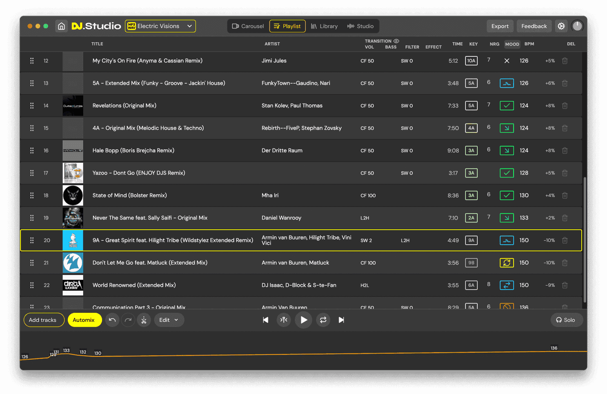Redo the last action
The image size is (607, 394).
click(x=128, y=320)
